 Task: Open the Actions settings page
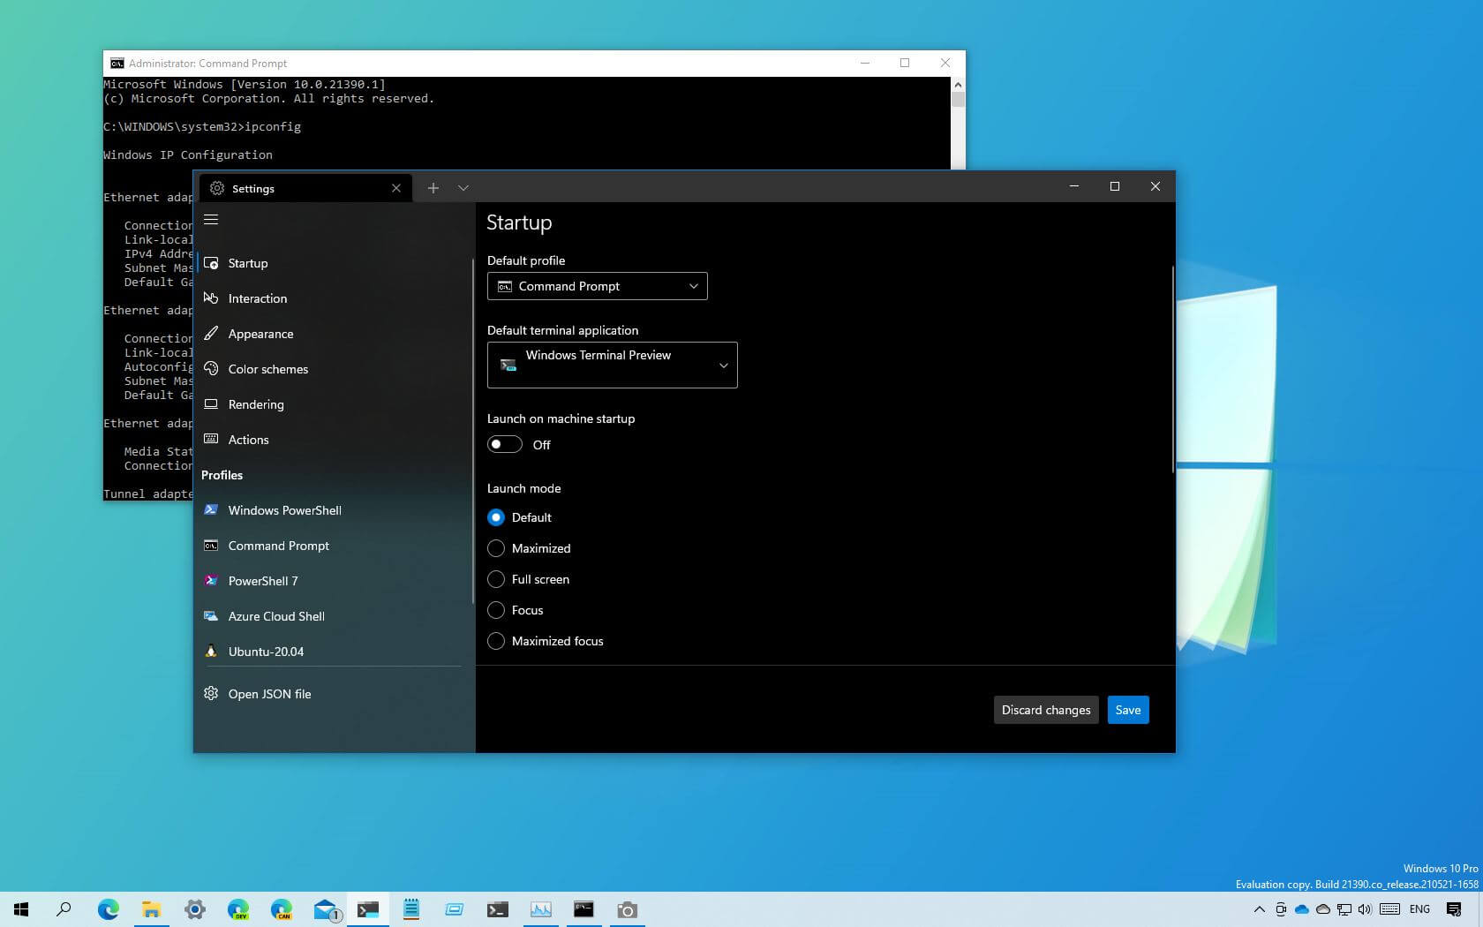pos(248,439)
